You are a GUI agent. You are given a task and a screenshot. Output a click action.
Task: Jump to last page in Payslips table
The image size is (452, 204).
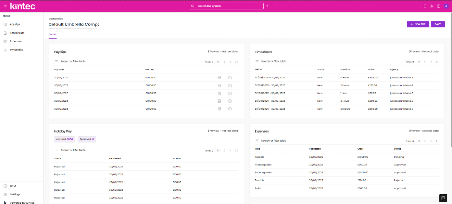236,62
